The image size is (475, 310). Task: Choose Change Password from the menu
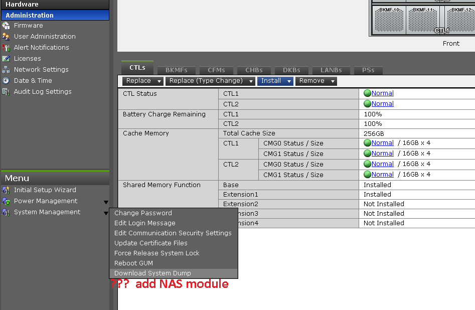[x=174, y=213]
